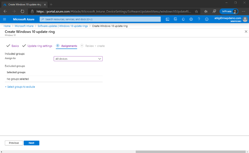Focus the Search resources, services, and docs box
This screenshot has width=249, height=153.
[x=100, y=19]
